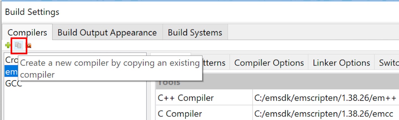
Task: Click the Build Settings window title
Action: [32, 12]
